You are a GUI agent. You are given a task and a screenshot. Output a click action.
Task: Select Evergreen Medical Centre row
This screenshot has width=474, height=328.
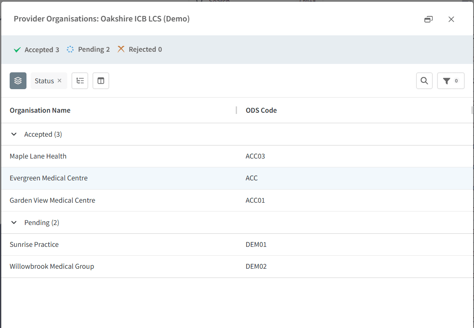[237, 178]
